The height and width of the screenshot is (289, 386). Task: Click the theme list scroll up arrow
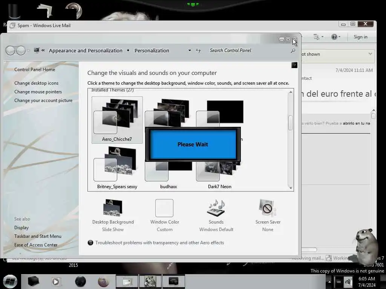291,92
